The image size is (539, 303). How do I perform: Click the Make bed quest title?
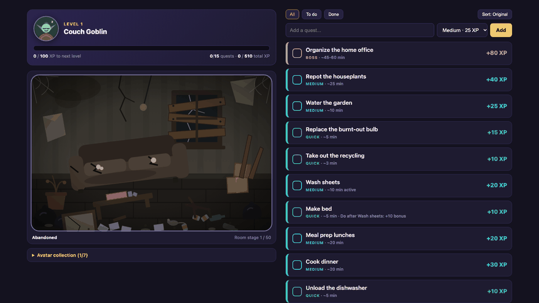click(x=319, y=209)
